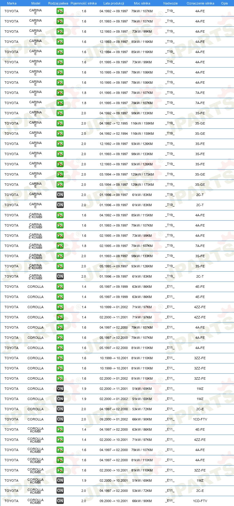Click '2C-T' in Carina E Kombi row

(x=200, y=276)
